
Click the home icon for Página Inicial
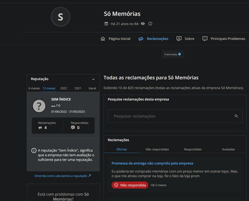103,39
